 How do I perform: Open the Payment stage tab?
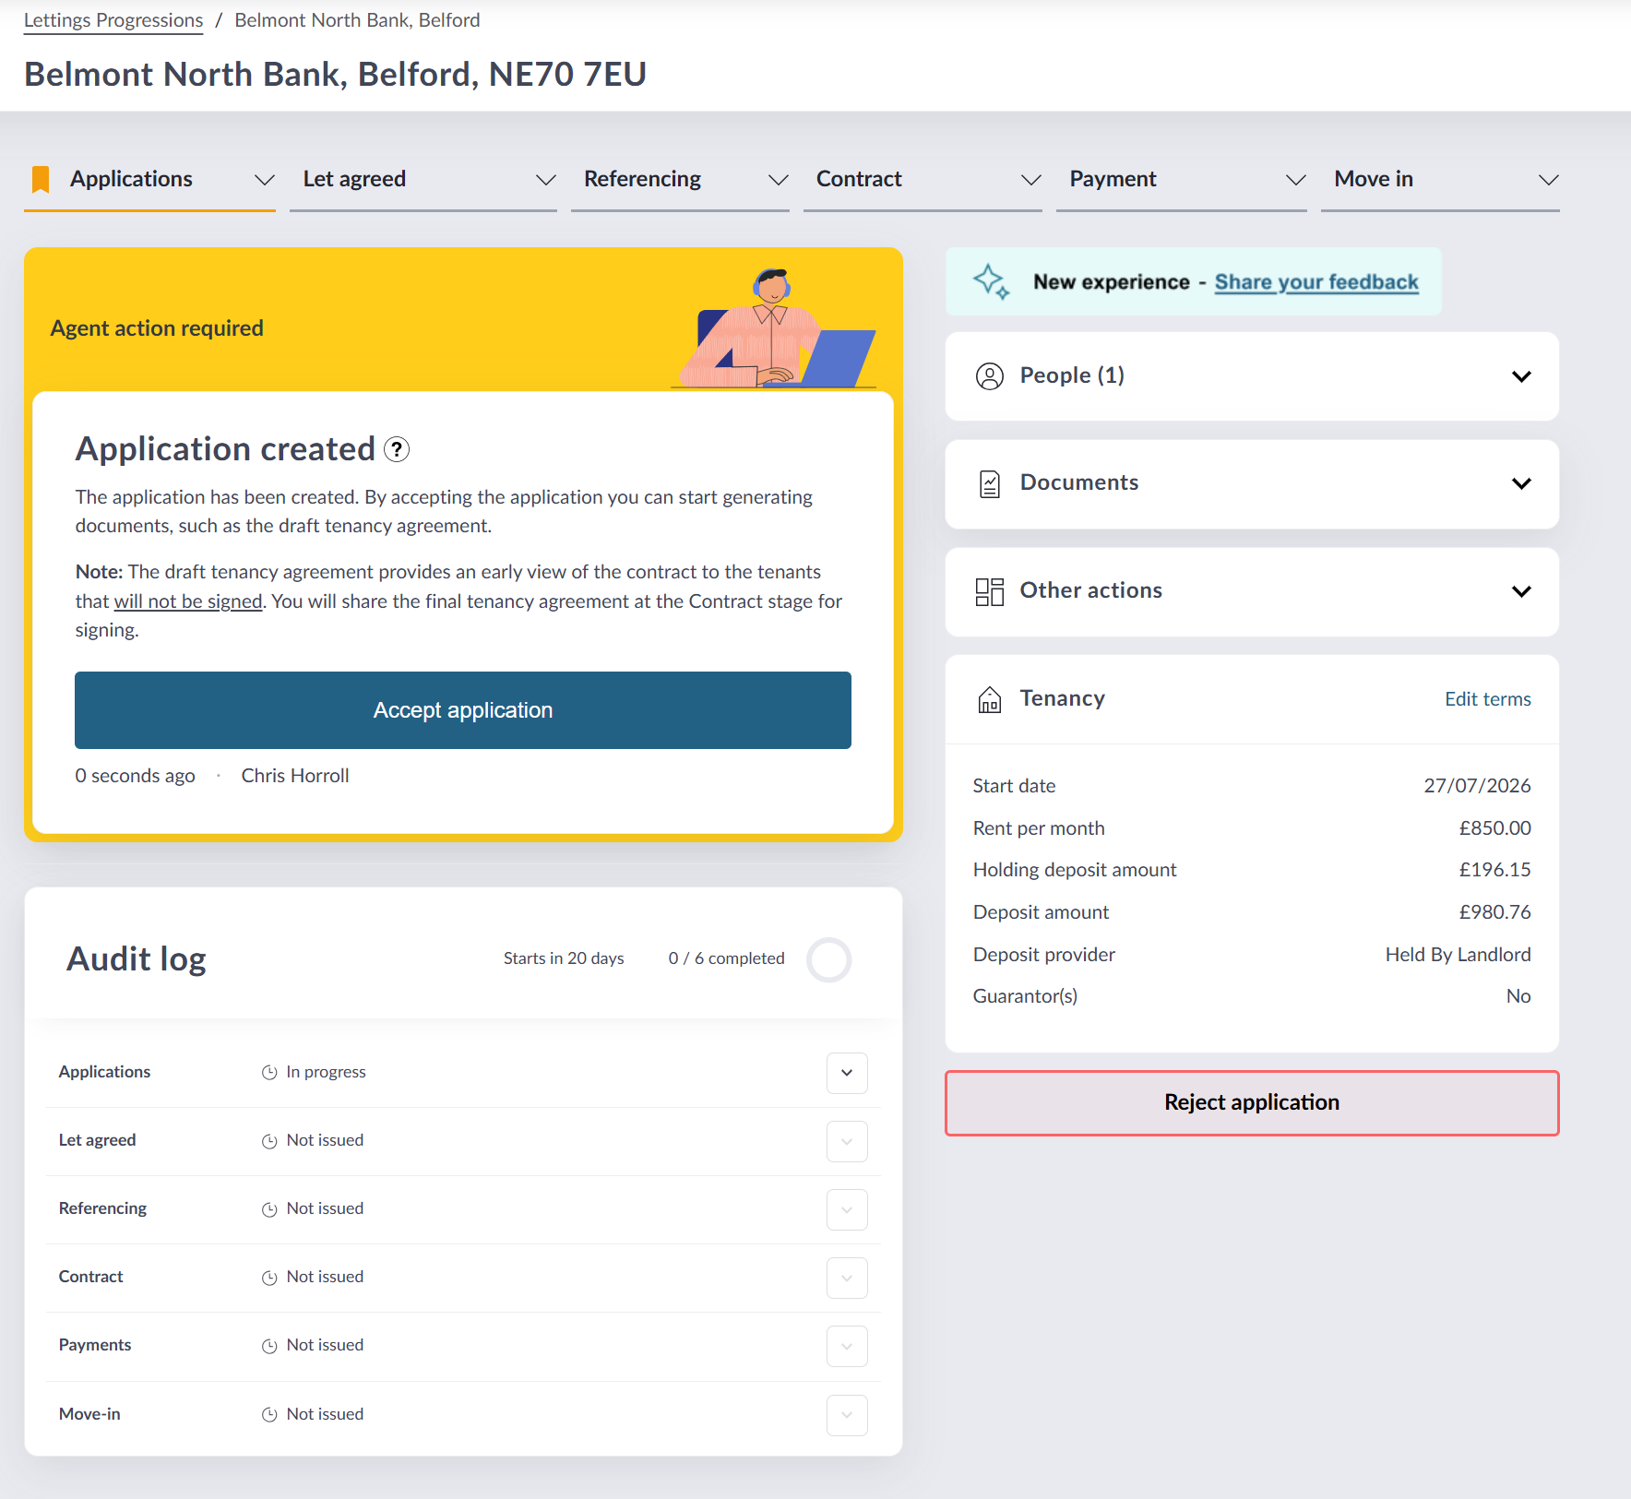coord(1182,180)
